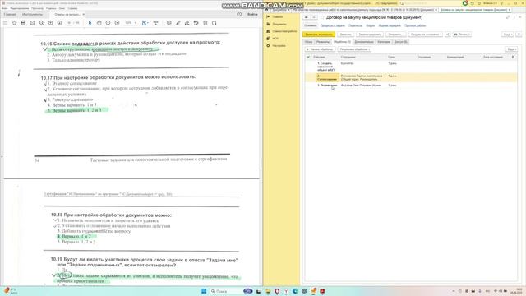Open the Файл menu in Acrobat
The width and height of the screenshot is (526, 296).
pyautogui.click(x=5, y=8)
